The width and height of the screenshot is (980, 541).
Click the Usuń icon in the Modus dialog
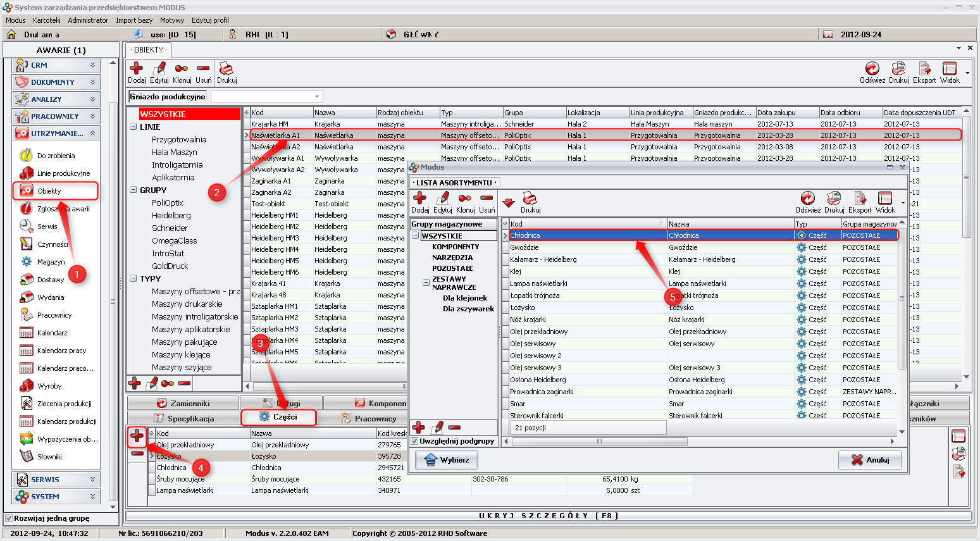(x=487, y=199)
